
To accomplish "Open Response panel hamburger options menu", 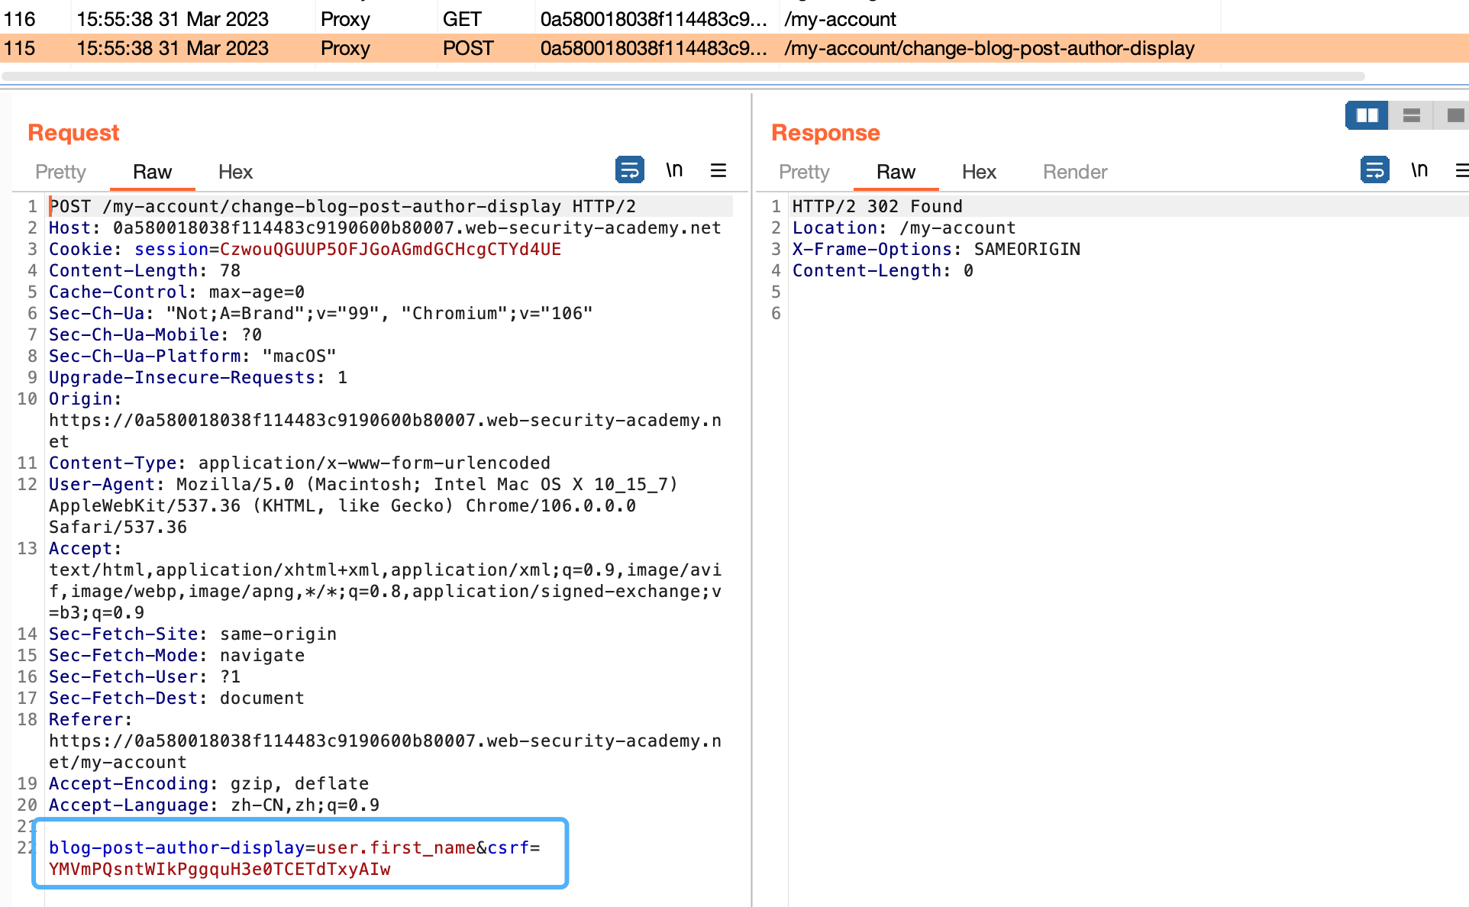I will 1461,169.
